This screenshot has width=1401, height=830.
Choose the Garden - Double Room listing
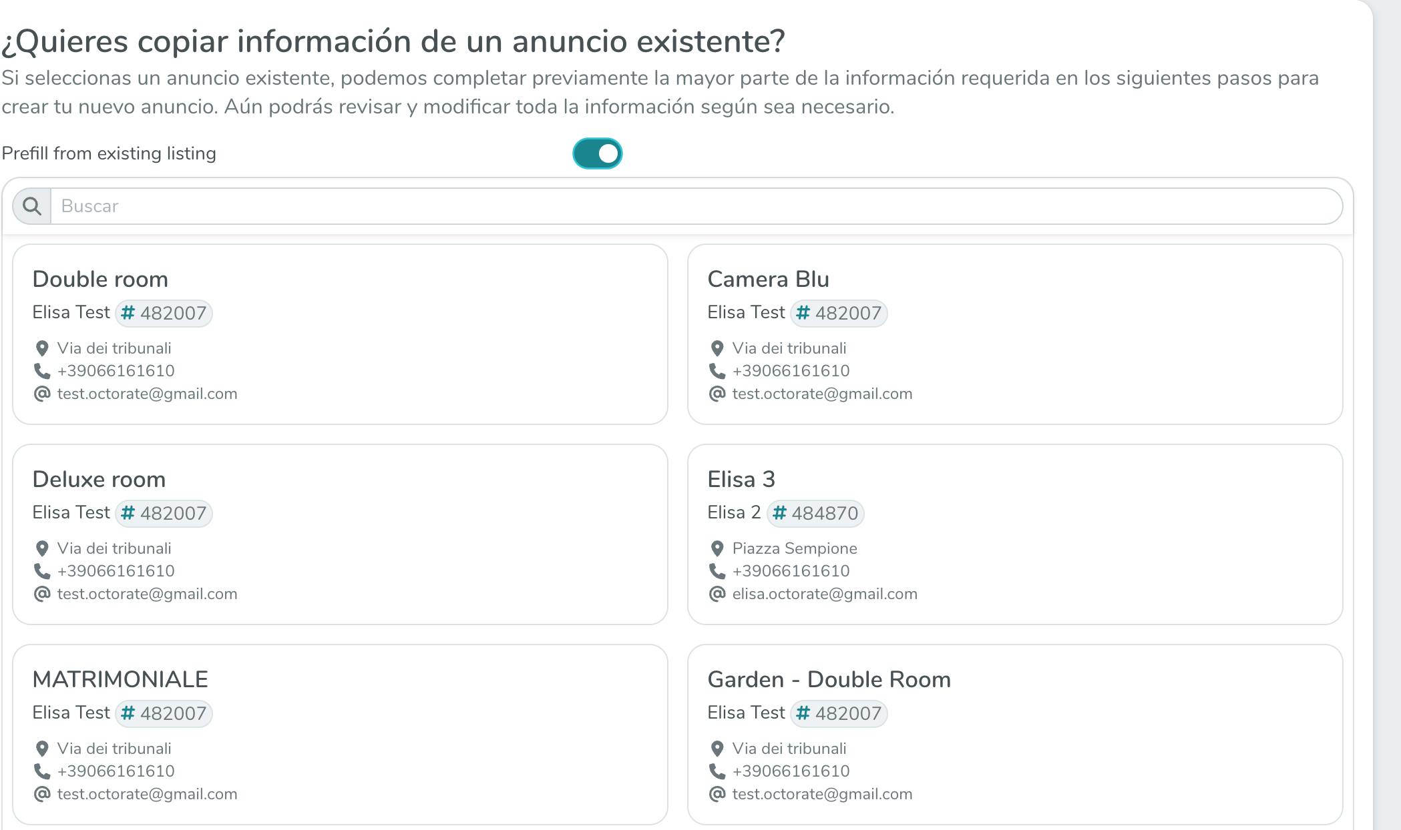coord(1014,734)
